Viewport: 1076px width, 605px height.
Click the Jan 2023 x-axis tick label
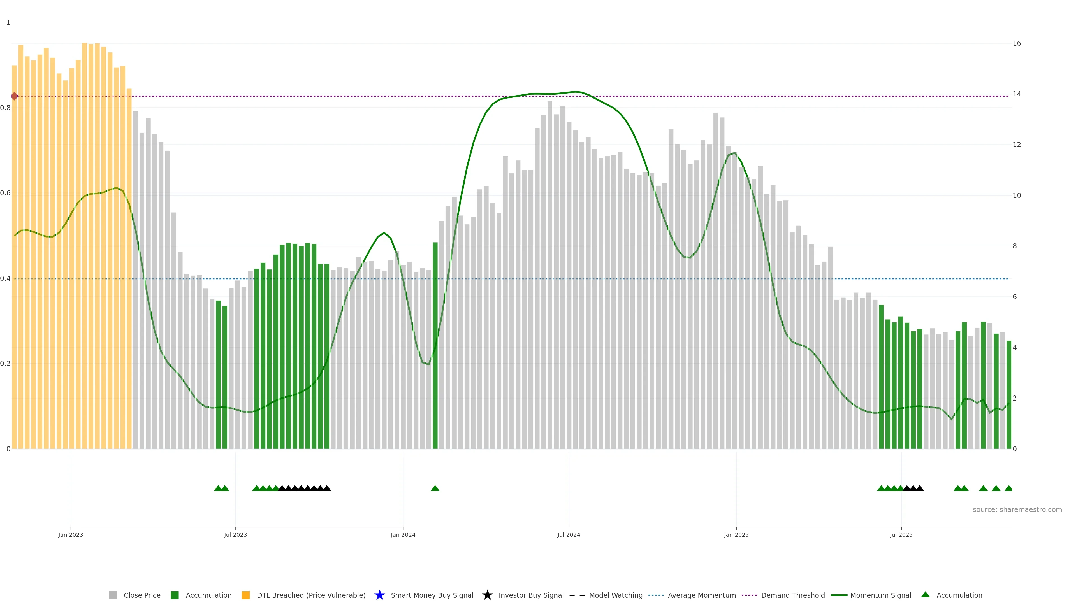[71, 535]
